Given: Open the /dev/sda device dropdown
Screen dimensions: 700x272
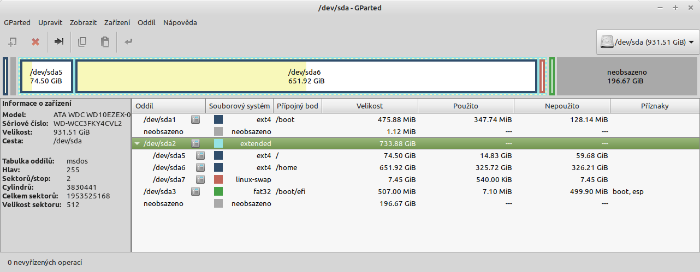Looking at the screenshot, I should pos(648,42).
